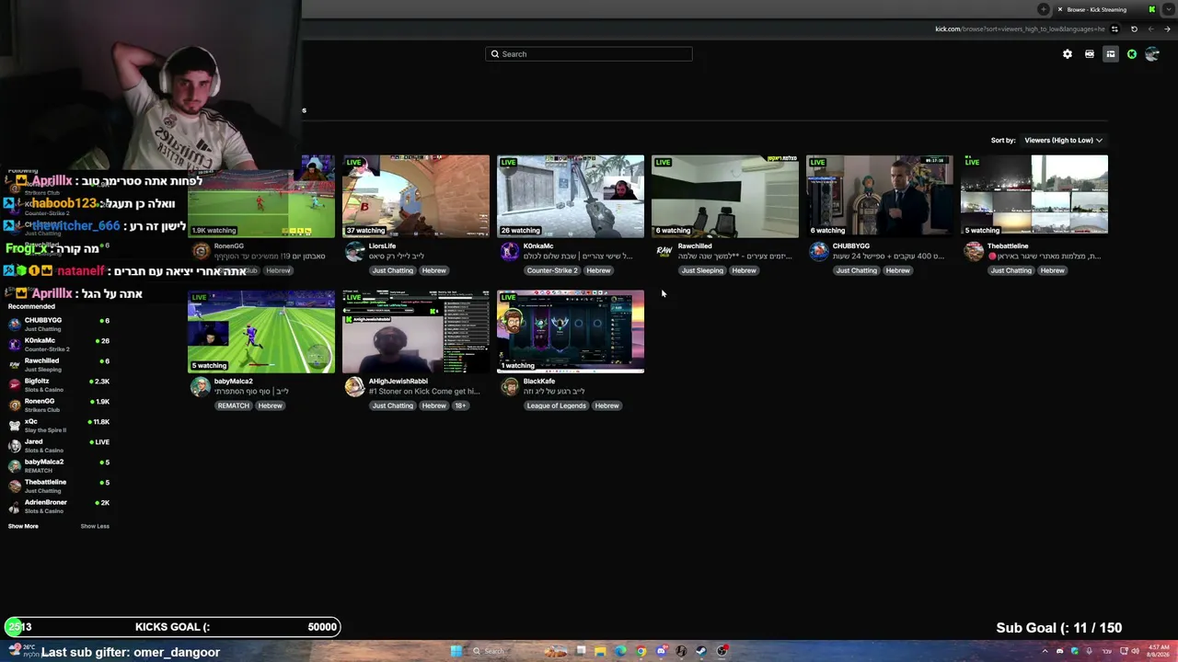Select League of Legends tag under BlackKafe
The image size is (1178, 662).
coord(556,406)
